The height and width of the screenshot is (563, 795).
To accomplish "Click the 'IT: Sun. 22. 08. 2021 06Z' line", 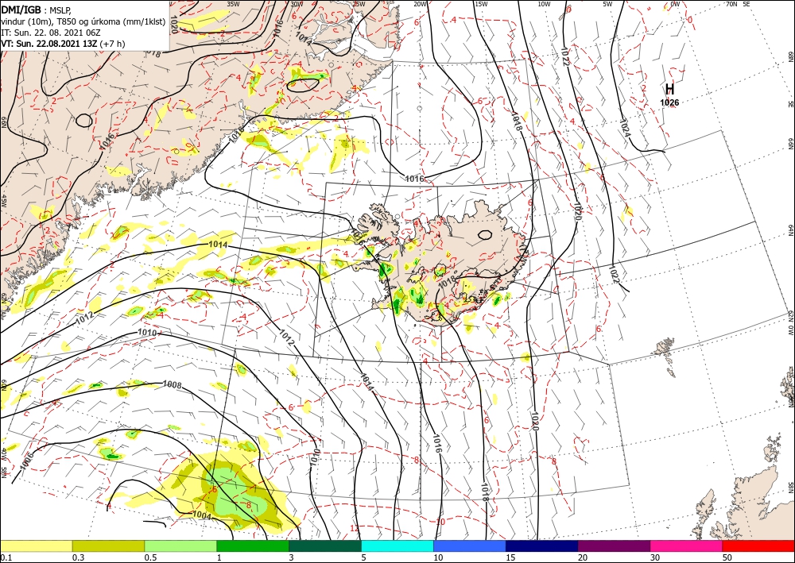I will [50, 33].
